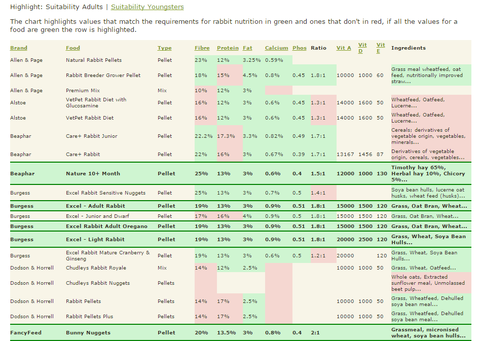479x341 pixels.
Task: Click 'Soya bean hulls, lucerne oat husks' ingredients
Action: click(428, 193)
